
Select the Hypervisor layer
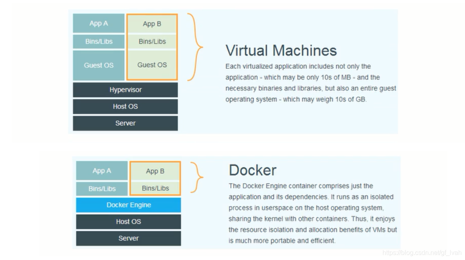pos(126,89)
